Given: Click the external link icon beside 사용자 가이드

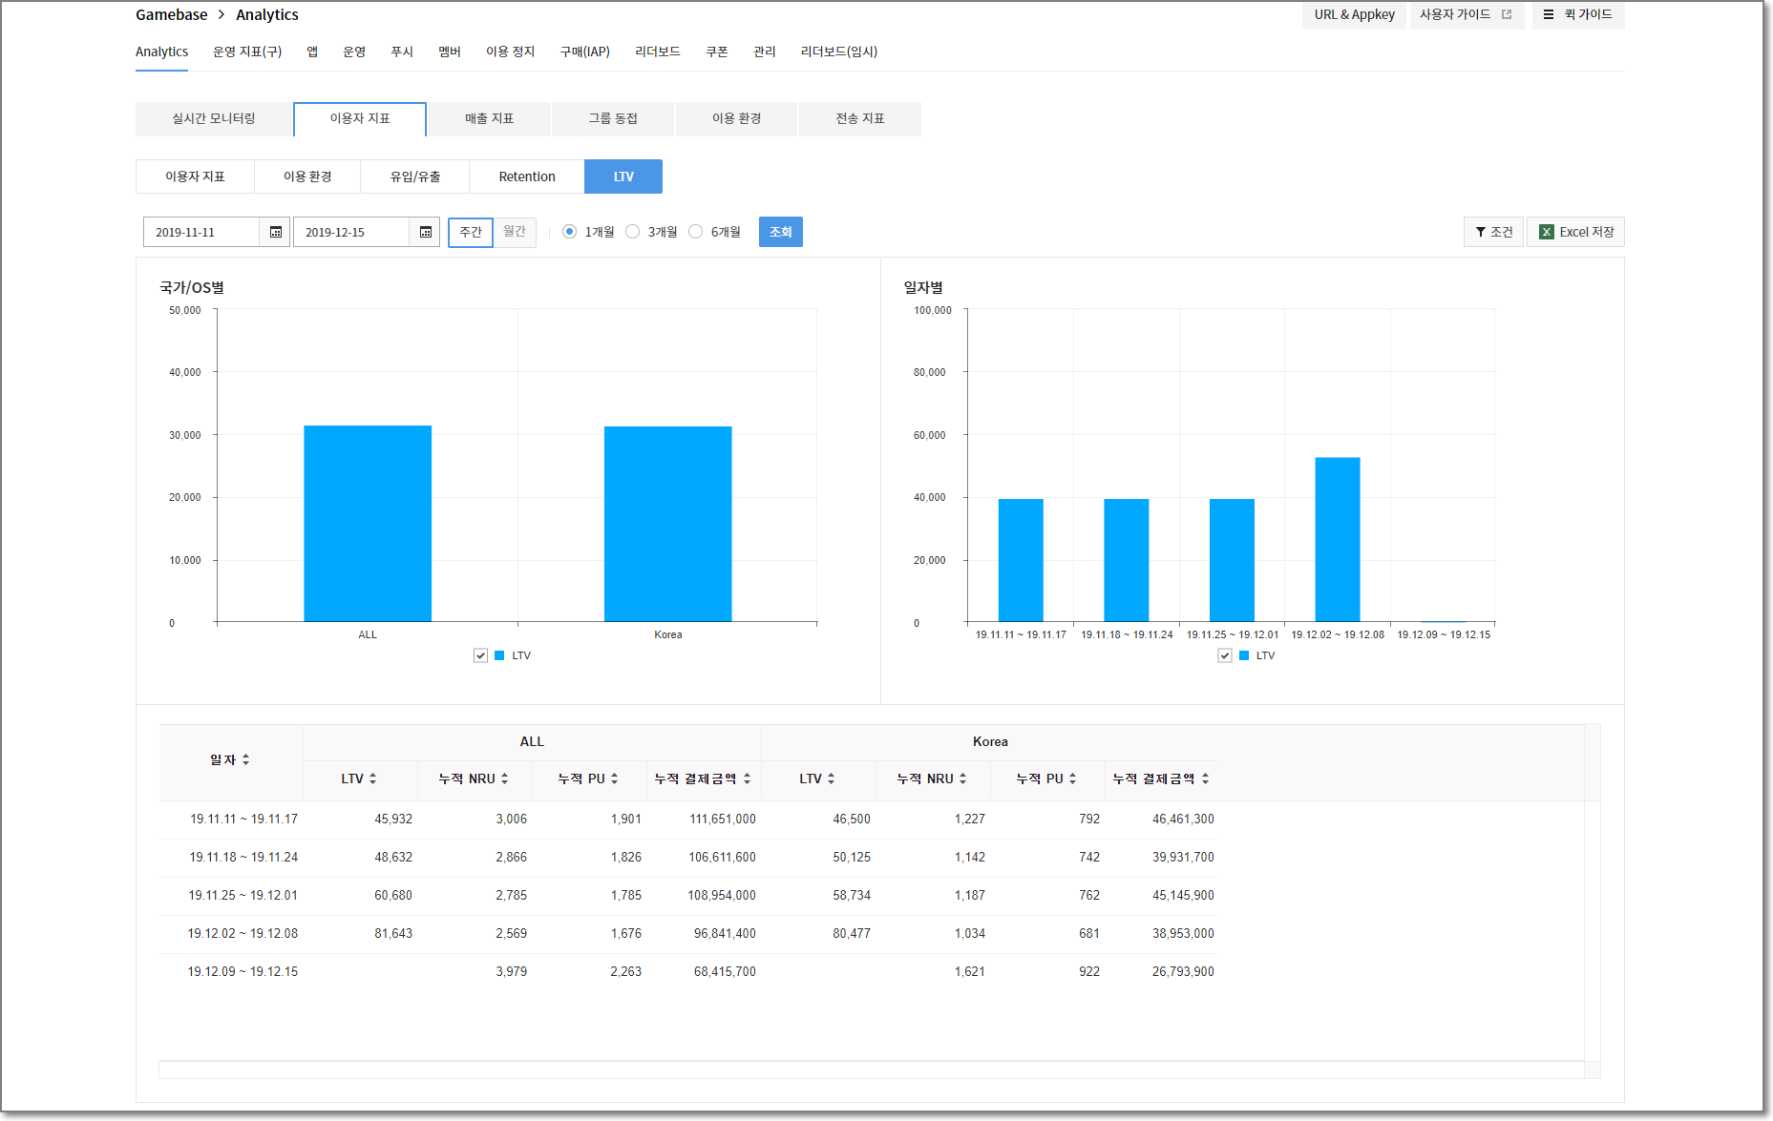Looking at the screenshot, I should [x=1507, y=14].
